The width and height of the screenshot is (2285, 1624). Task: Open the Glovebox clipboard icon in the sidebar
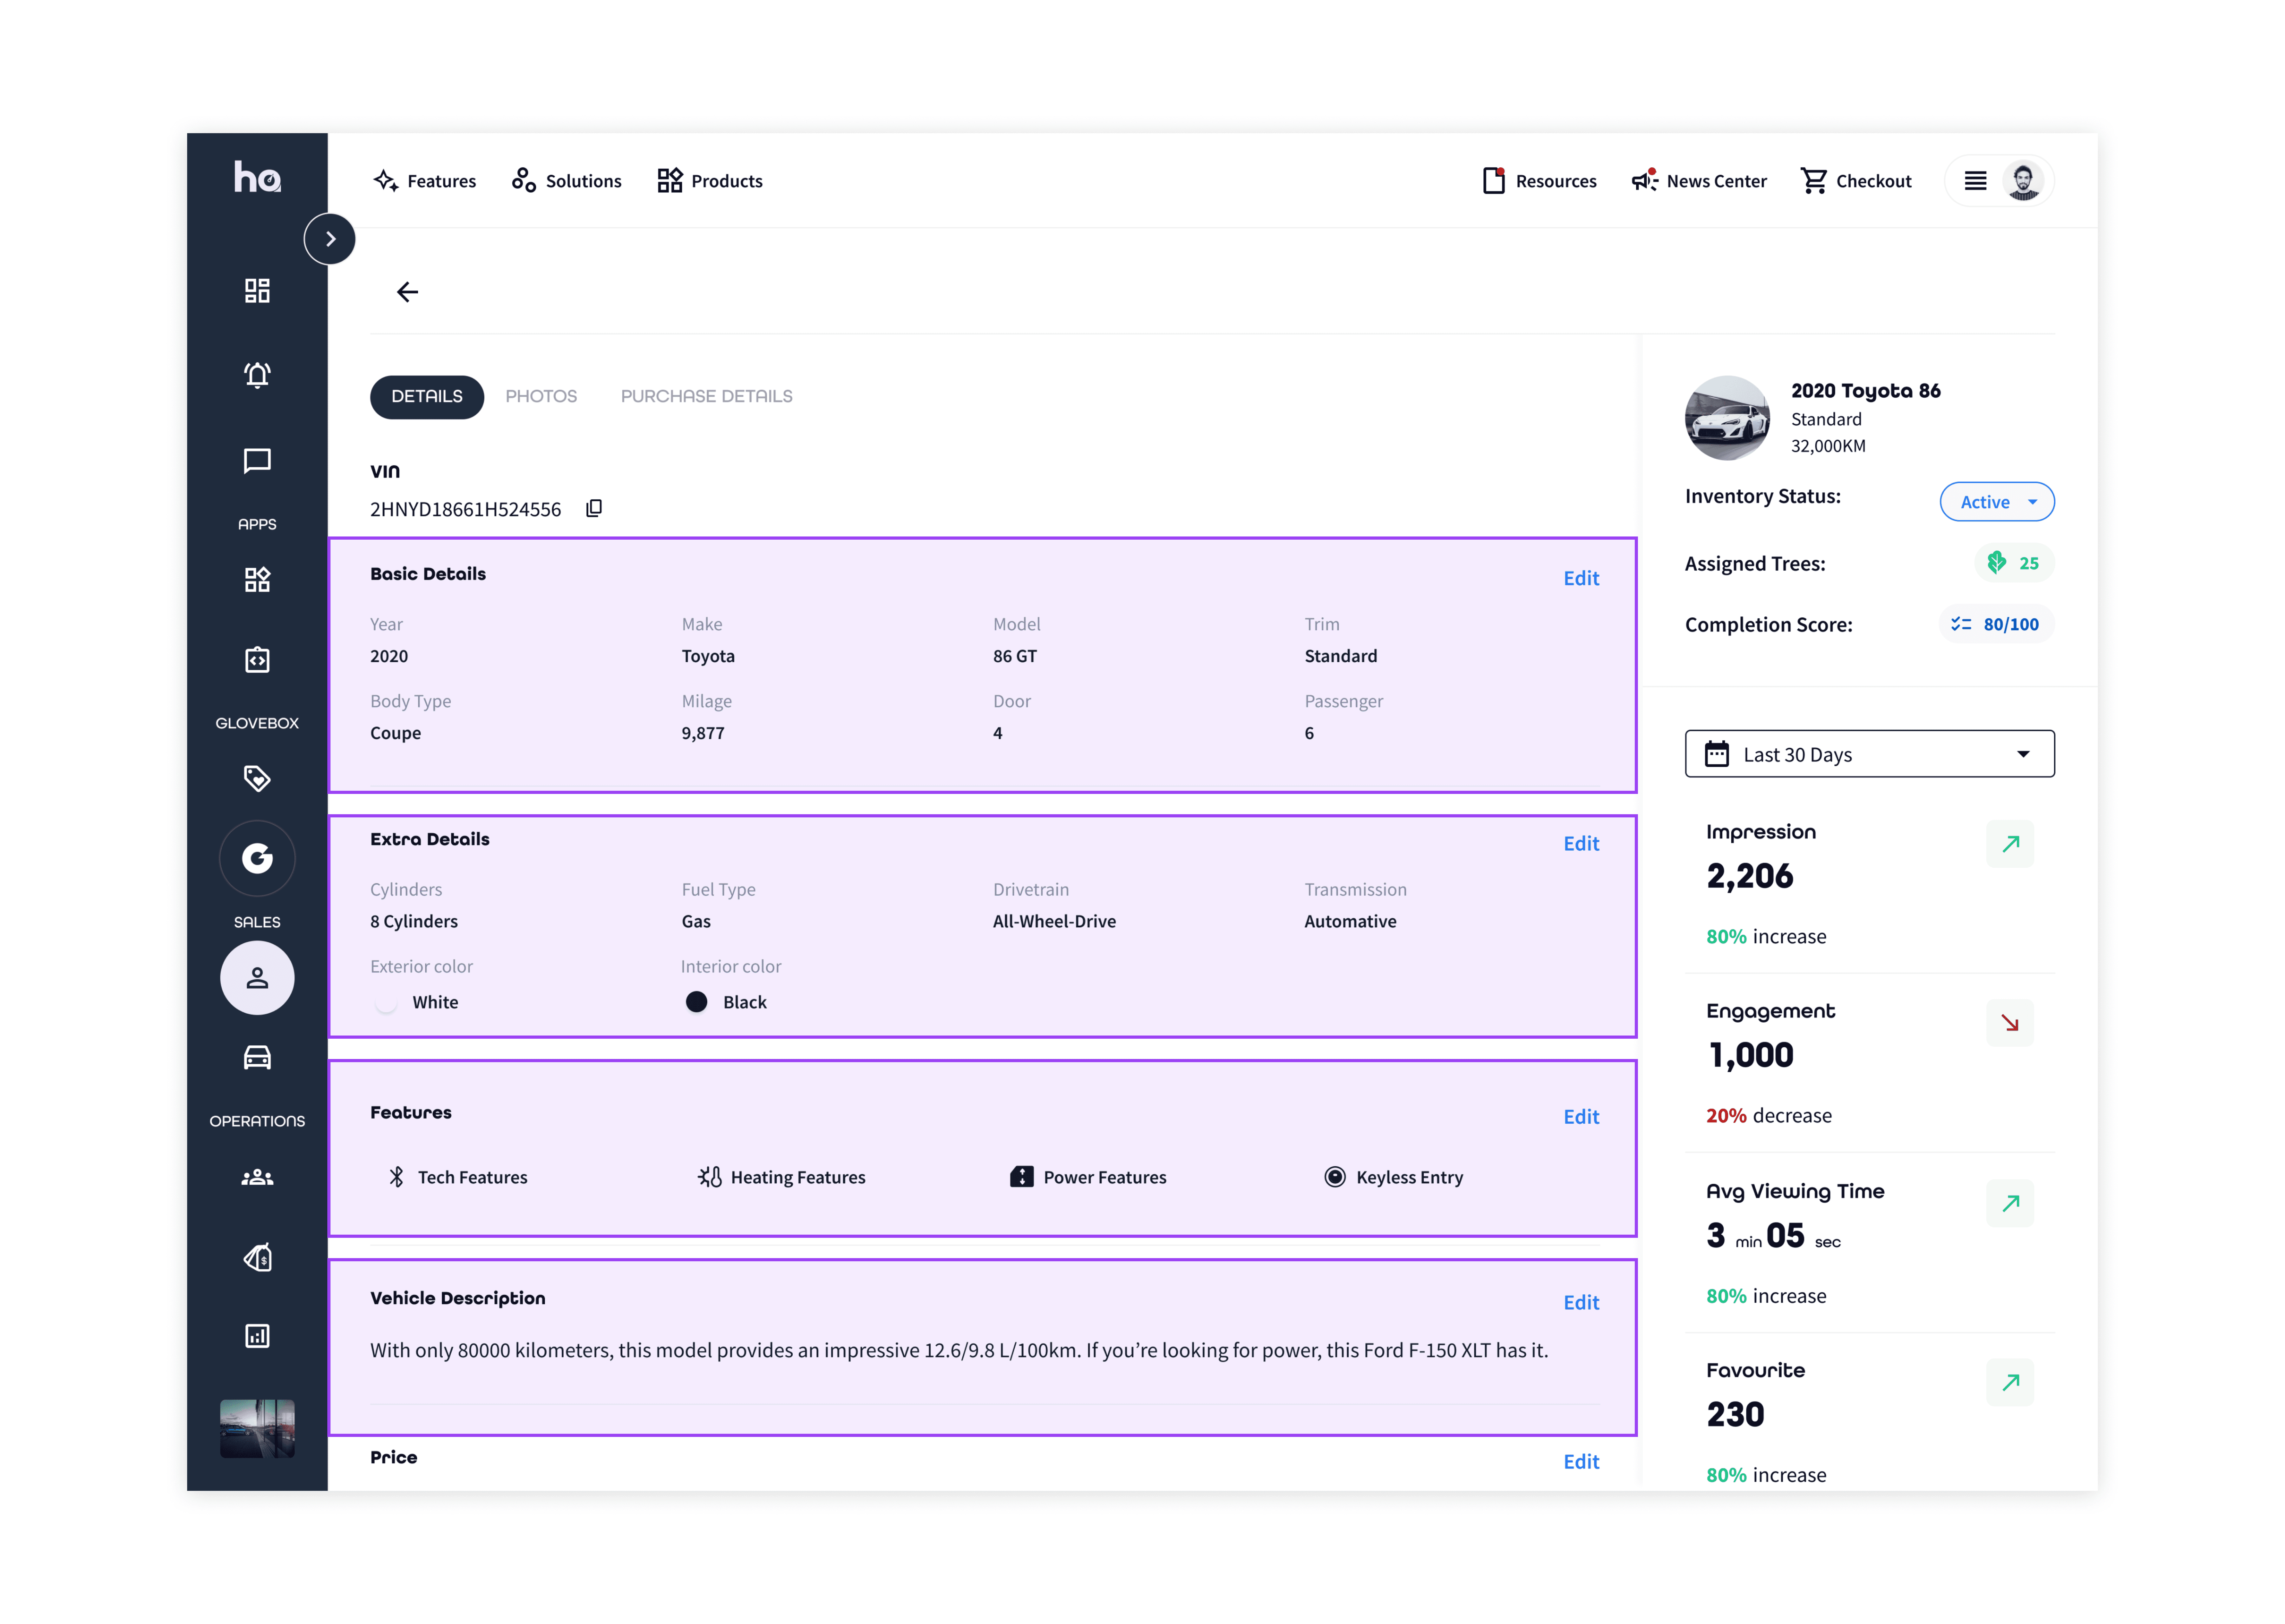257,660
